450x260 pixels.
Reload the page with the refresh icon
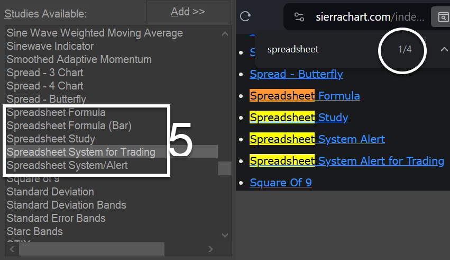coord(245,16)
